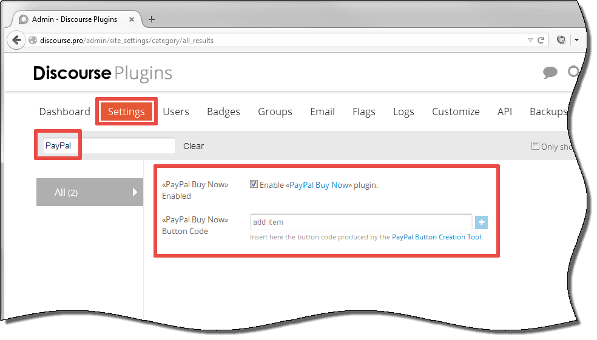Screen dimensions: 597x340
Task: Open URL history dropdown arrow
Action: [530, 41]
